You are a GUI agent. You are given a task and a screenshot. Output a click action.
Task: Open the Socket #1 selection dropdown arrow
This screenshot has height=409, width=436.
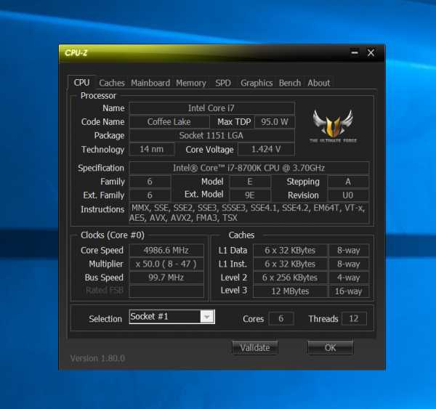(x=207, y=317)
